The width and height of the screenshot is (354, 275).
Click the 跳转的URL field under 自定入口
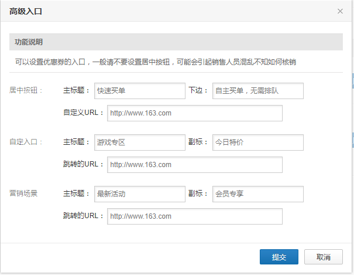click(x=194, y=165)
